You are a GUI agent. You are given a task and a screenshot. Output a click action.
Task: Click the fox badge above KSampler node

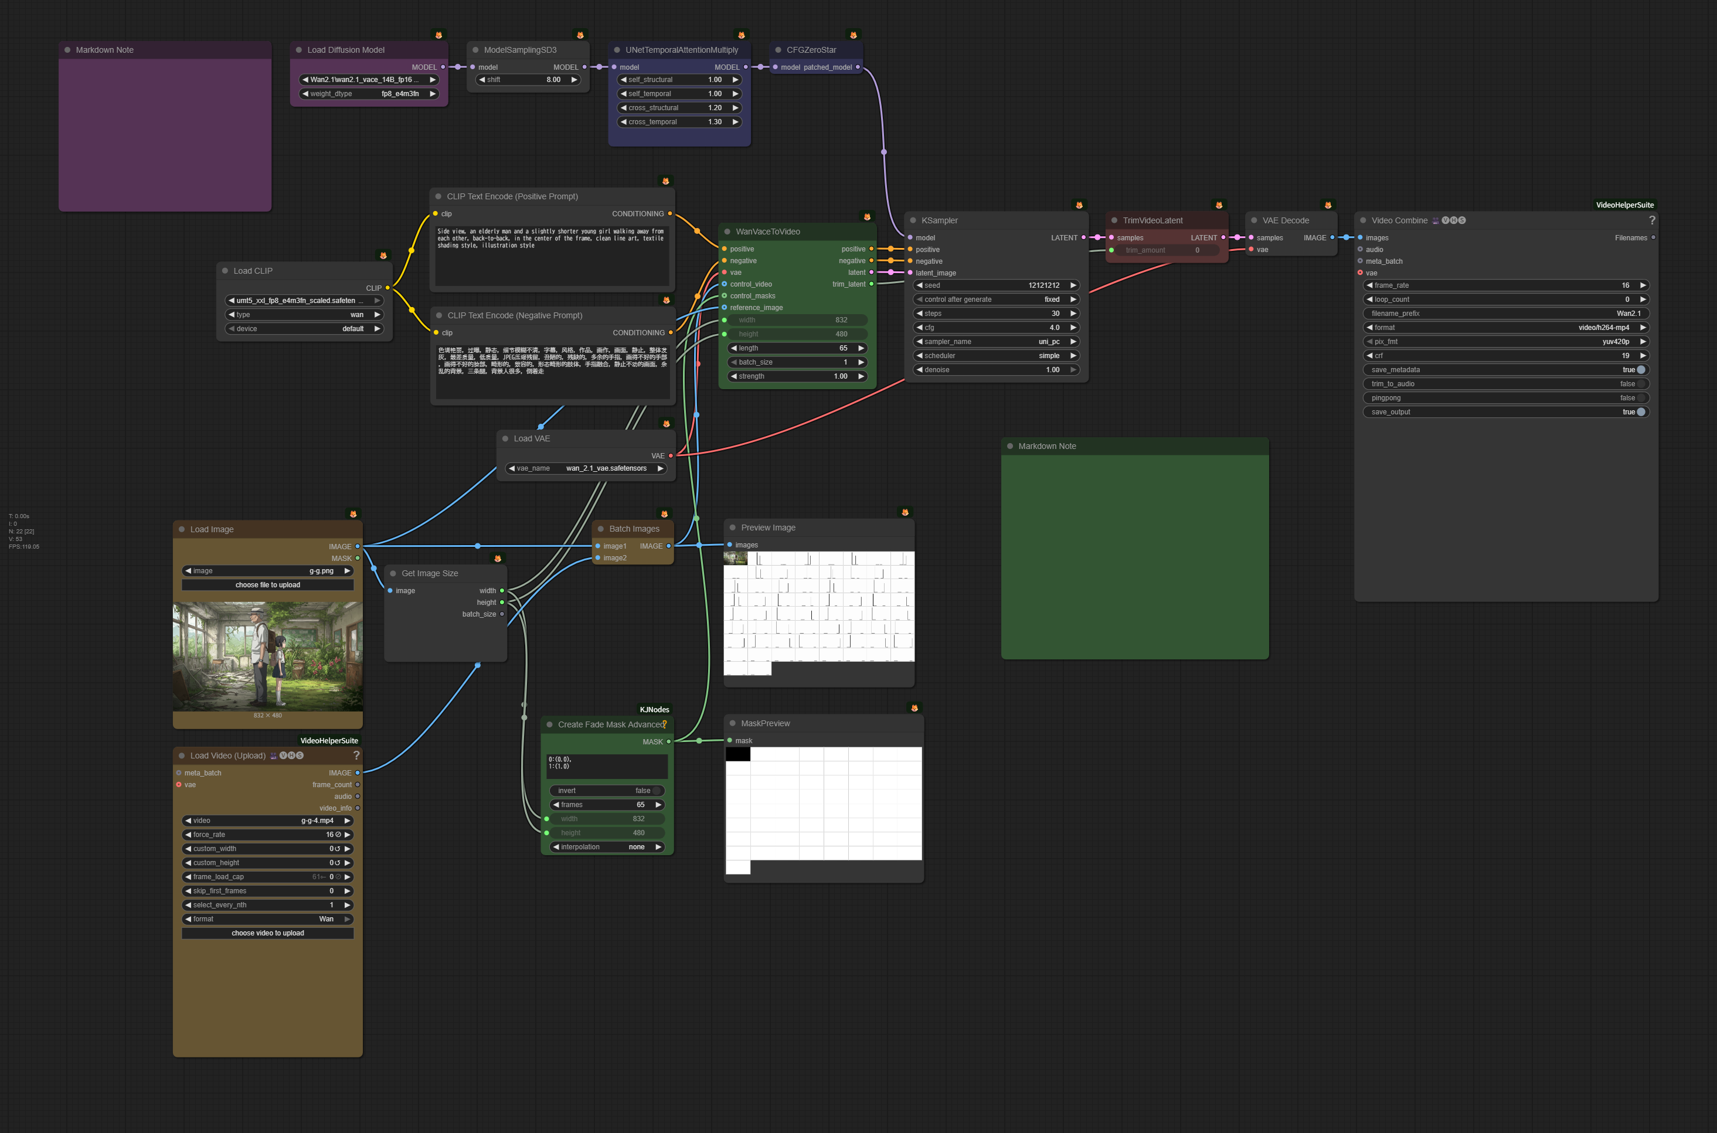pos(1079,205)
